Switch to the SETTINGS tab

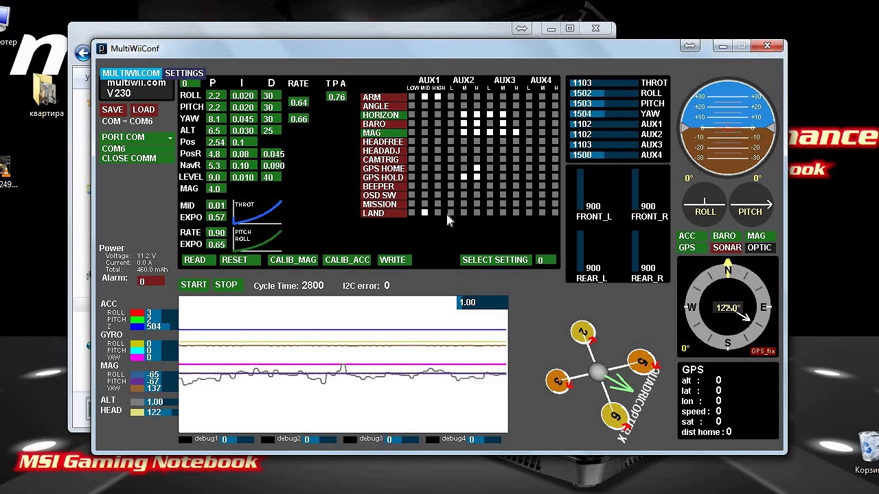pyautogui.click(x=184, y=73)
